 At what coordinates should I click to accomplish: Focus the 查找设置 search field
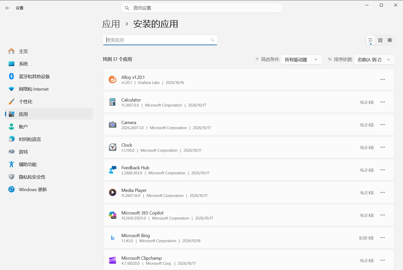click(201, 8)
